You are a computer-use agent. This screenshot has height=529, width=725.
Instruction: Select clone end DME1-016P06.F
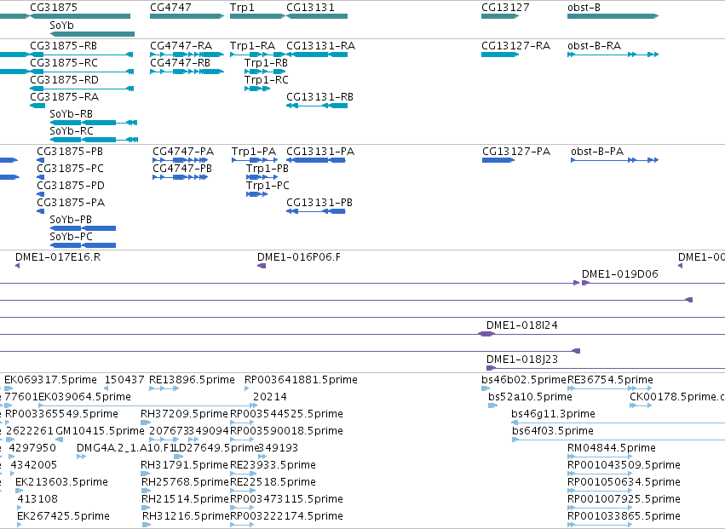[x=262, y=266]
